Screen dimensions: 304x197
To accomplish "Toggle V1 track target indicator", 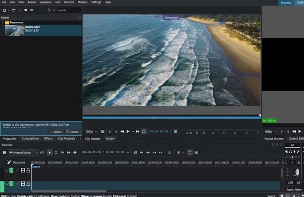I will coord(11,184).
